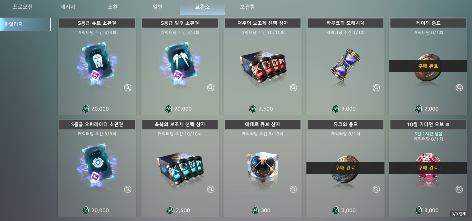Click magnifier icon on 에테르 큐브 상자

tap(293, 189)
